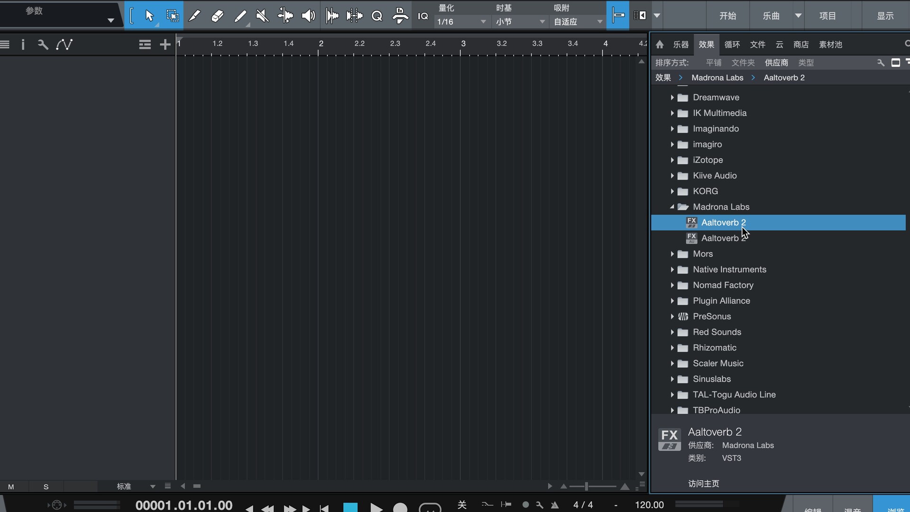
Task: Click the 访问主页 visit homepage link
Action: pyautogui.click(x=703, y=484)
